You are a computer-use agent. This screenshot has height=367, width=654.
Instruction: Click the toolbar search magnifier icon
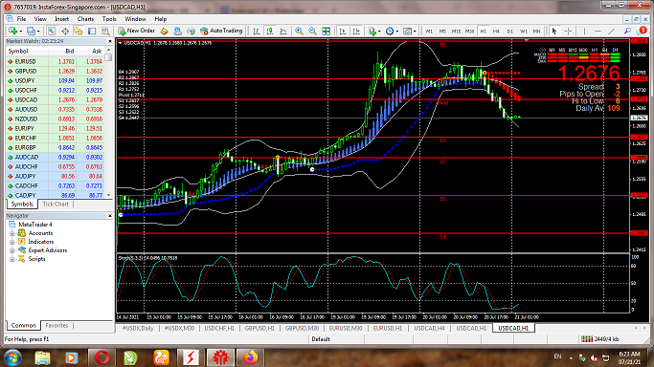(x=627, y=31)
